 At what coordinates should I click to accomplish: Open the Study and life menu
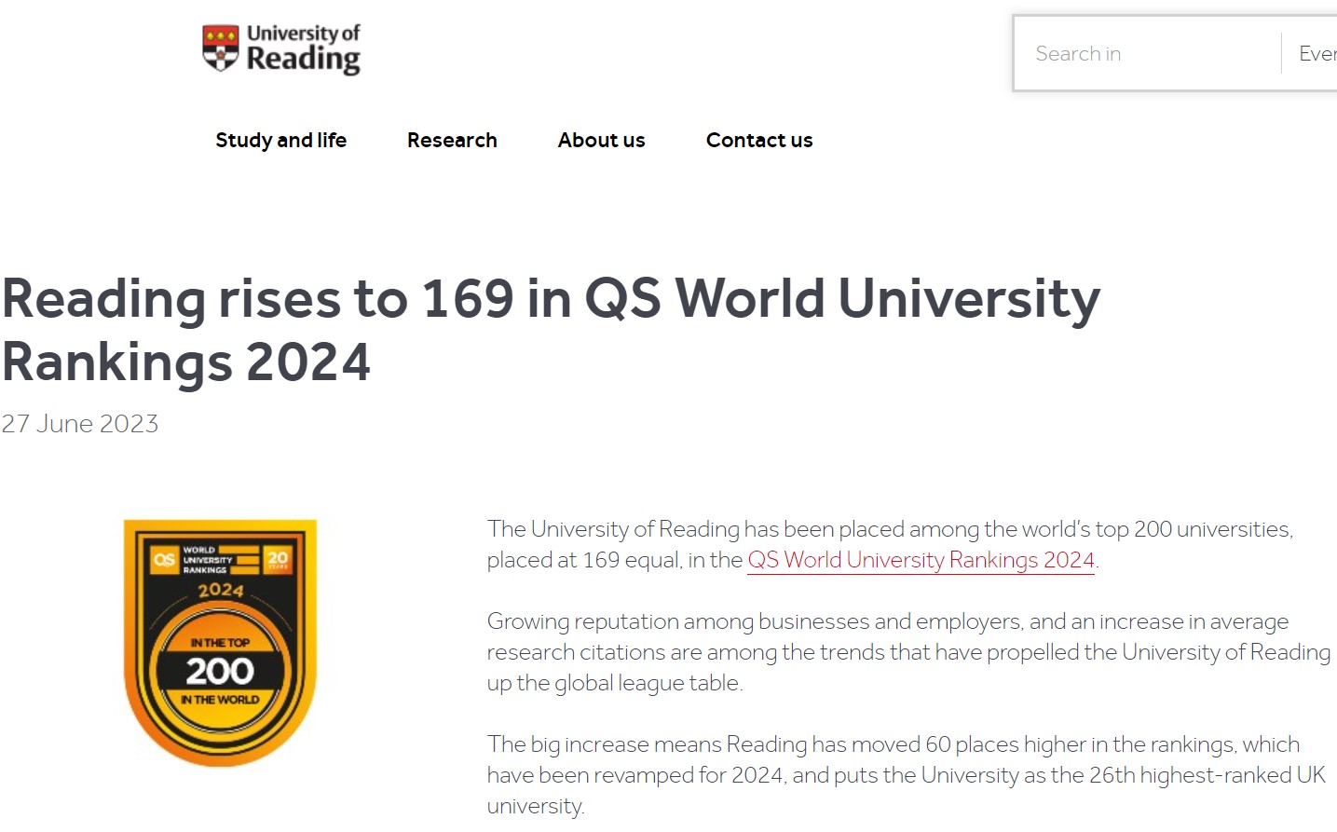pyautogui.click(x=280, y=140)
